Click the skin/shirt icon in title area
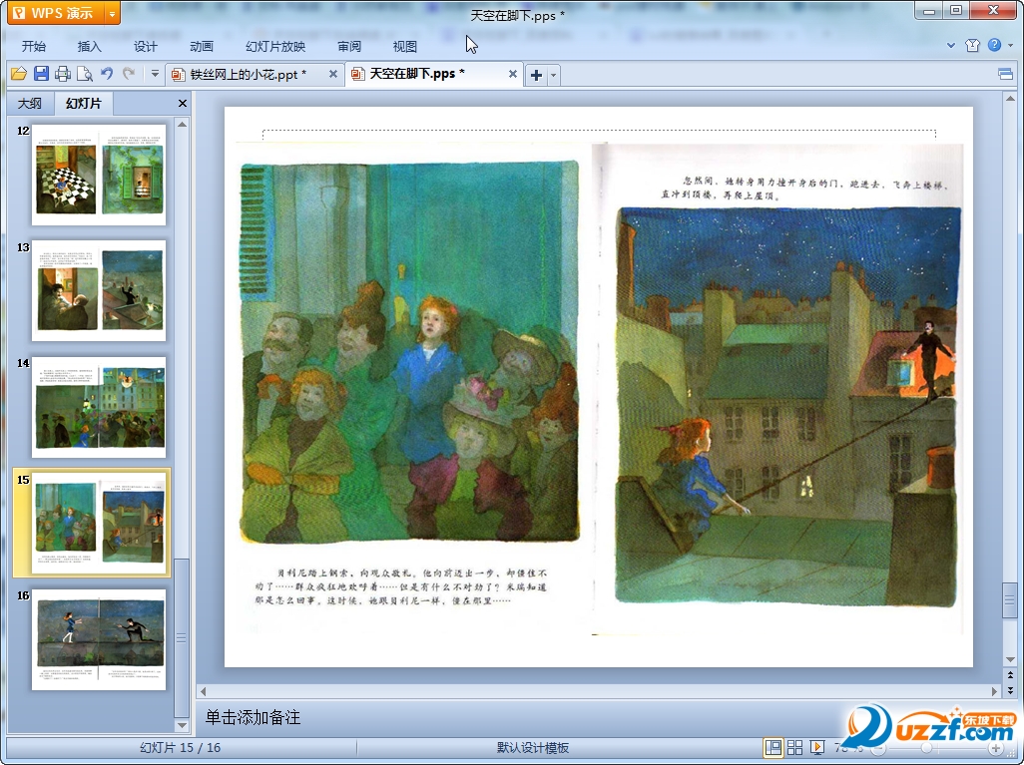Viewport: 1024px width, 765px height. click(x=972, y=45)
